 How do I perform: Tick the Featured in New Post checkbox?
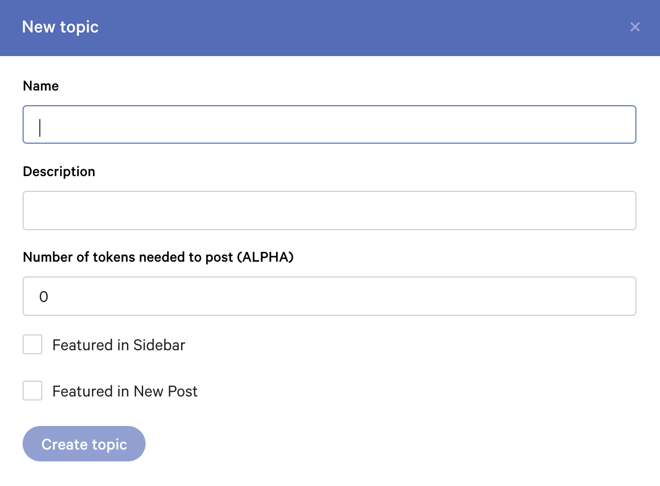tap(32, 391)
